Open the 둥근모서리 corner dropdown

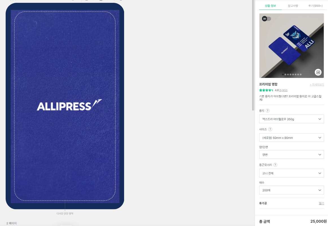pos(291,173)
